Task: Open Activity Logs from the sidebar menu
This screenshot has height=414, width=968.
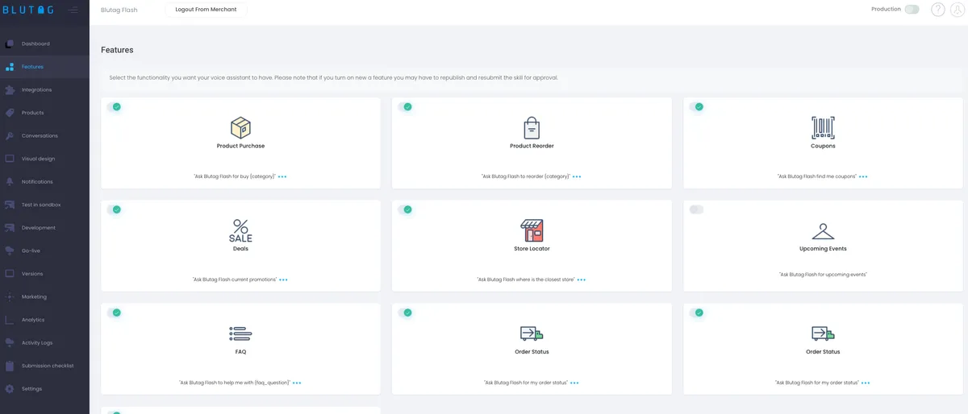Action: click(37, 343)
